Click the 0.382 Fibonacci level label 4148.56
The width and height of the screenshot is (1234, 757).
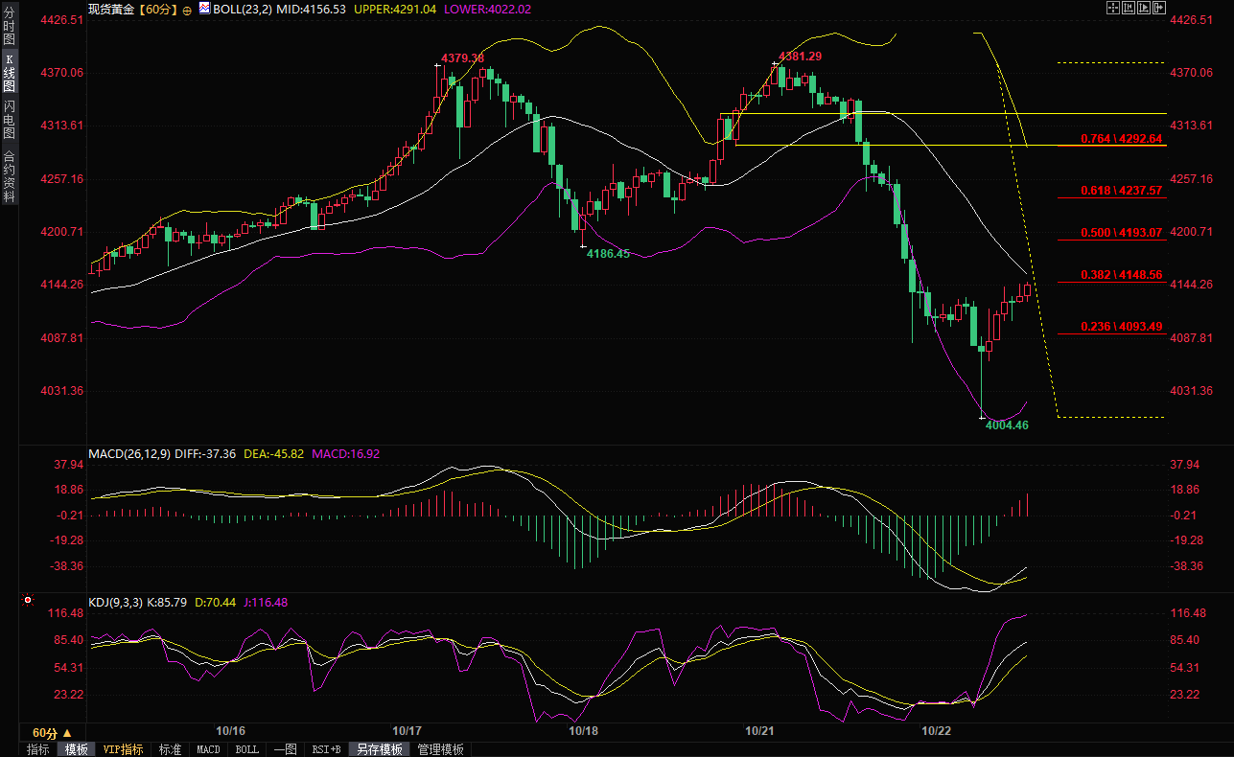point(1121,275)
